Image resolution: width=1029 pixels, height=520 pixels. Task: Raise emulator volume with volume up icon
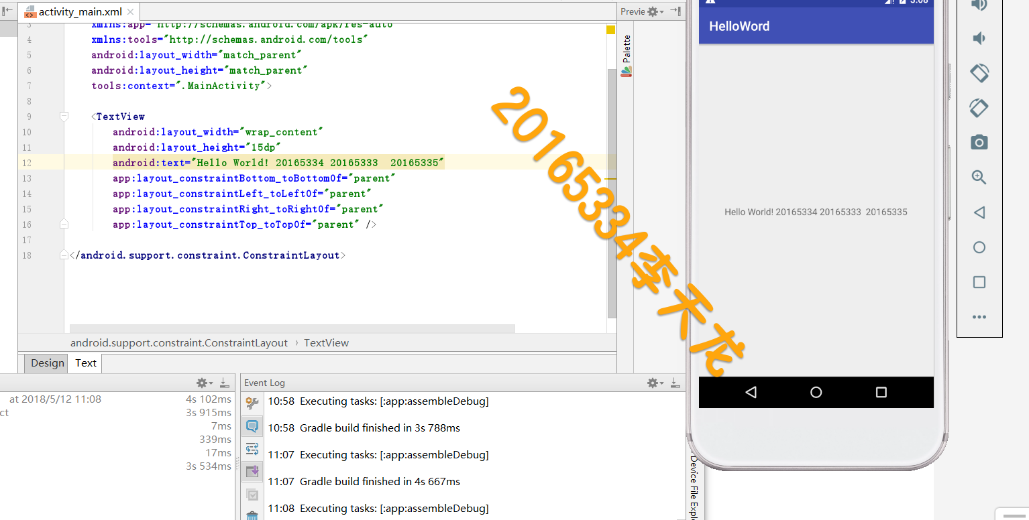click(x=979, y=5)
